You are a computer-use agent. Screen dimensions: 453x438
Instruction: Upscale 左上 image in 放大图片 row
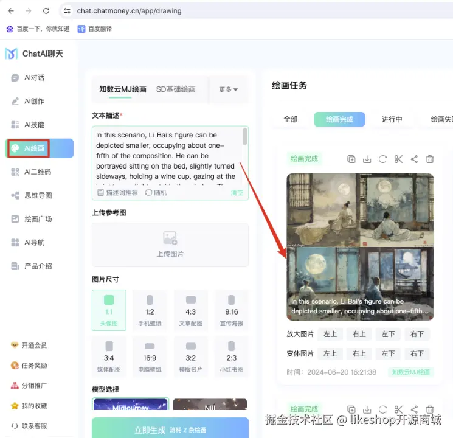[x=330, y=334]
